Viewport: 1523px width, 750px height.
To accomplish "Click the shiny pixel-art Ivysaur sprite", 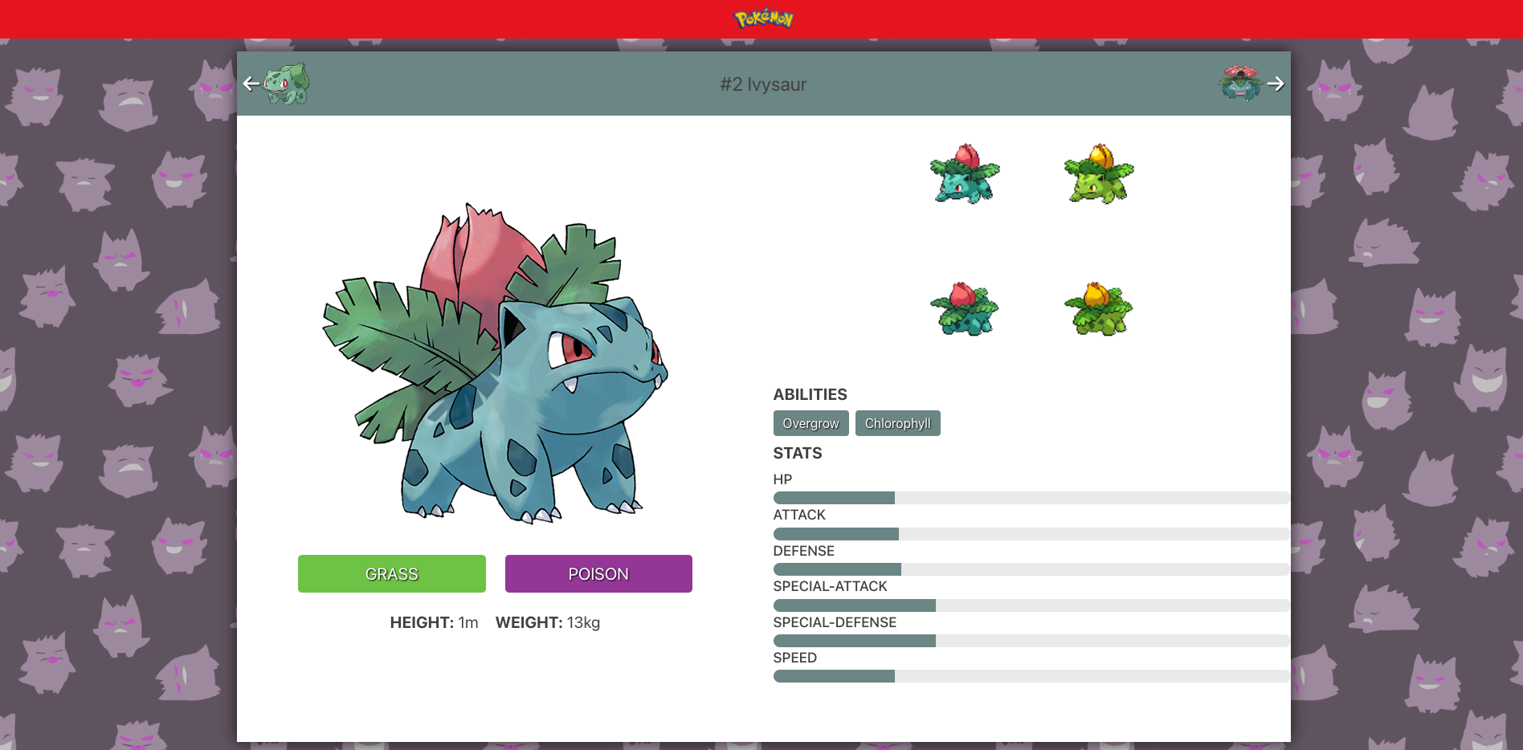I will point(1100,309).
